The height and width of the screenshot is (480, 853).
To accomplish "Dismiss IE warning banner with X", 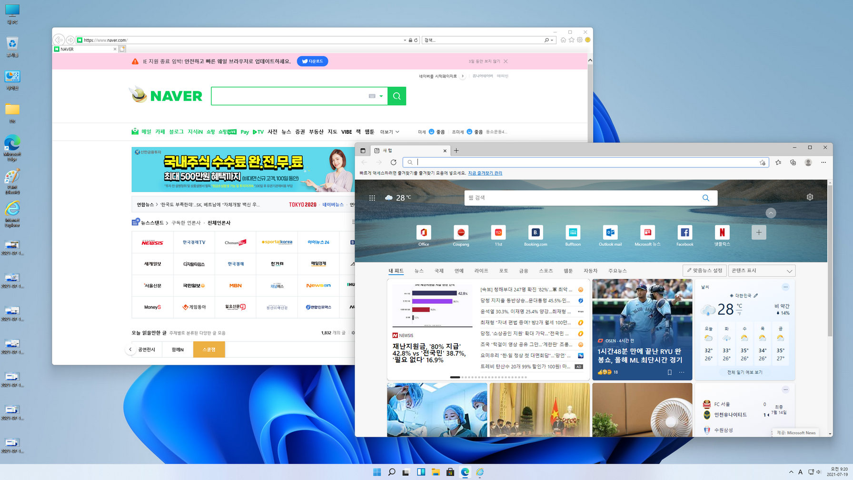I will click(506, 61).
